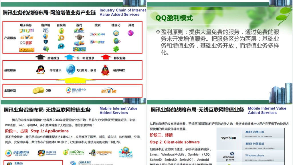The width and height of the screenshot is (293, 165).
Task: Click the 产品服务 row label
Action: [x=10, y=38]
